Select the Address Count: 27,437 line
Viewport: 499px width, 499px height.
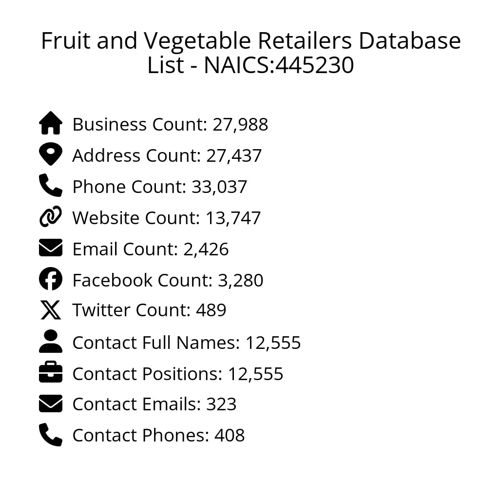click(x=167, y=156)
